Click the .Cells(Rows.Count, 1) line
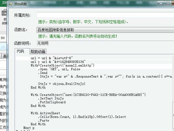The image size is (174, 131). point(82,117)
